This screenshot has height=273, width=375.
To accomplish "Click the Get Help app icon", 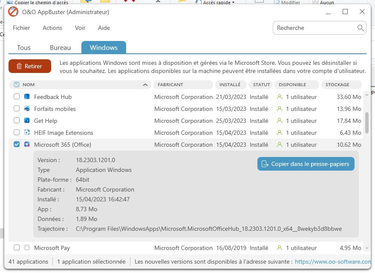I will click(27, 120).
